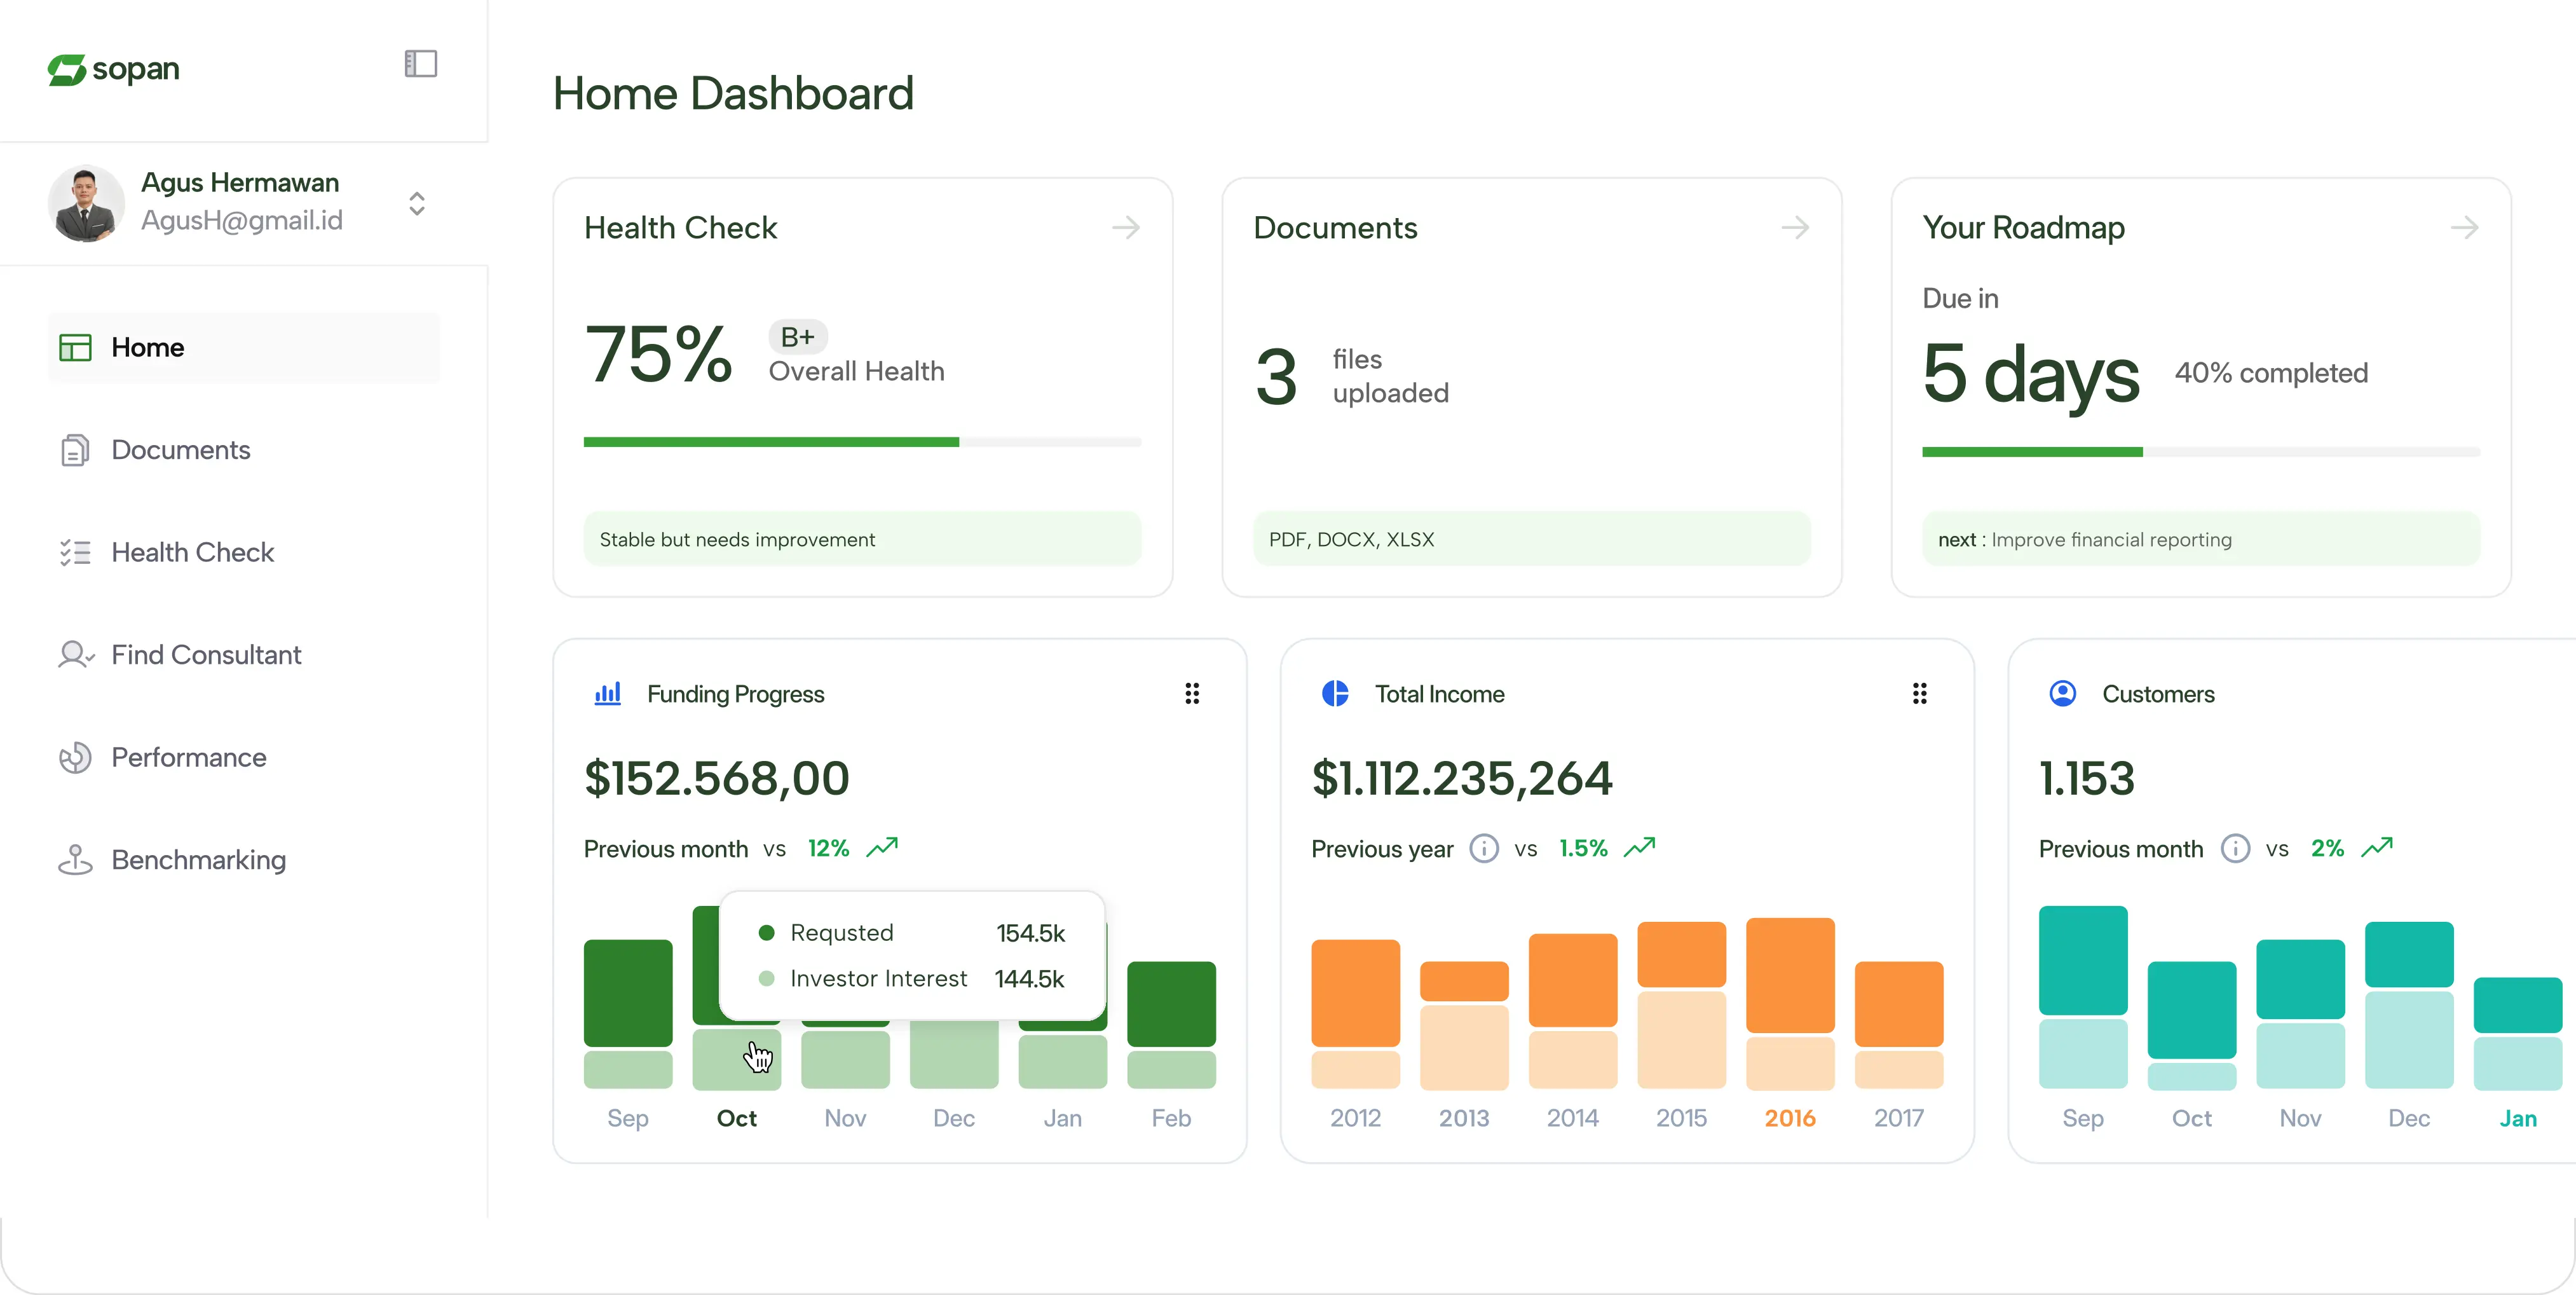This screenshot has height=1295, width=2576.
Task: Click the Funding Progress bar chart icon
Action: click(608, 694)
